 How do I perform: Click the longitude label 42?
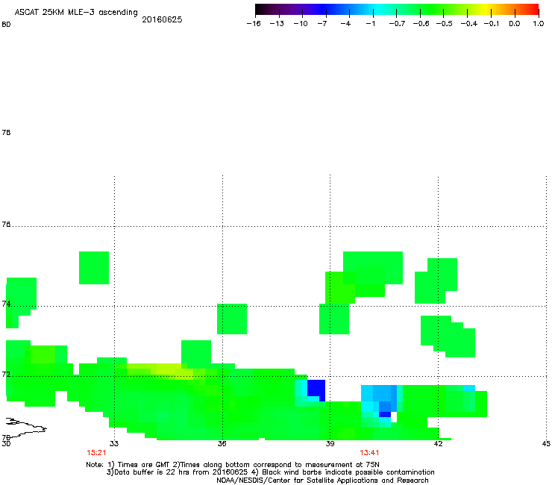pos(438,443)
